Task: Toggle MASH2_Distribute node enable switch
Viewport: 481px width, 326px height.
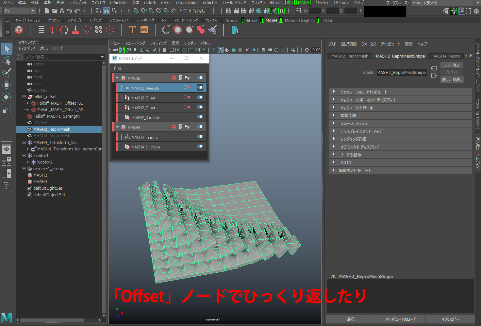Action: click(x=200, y=117)
